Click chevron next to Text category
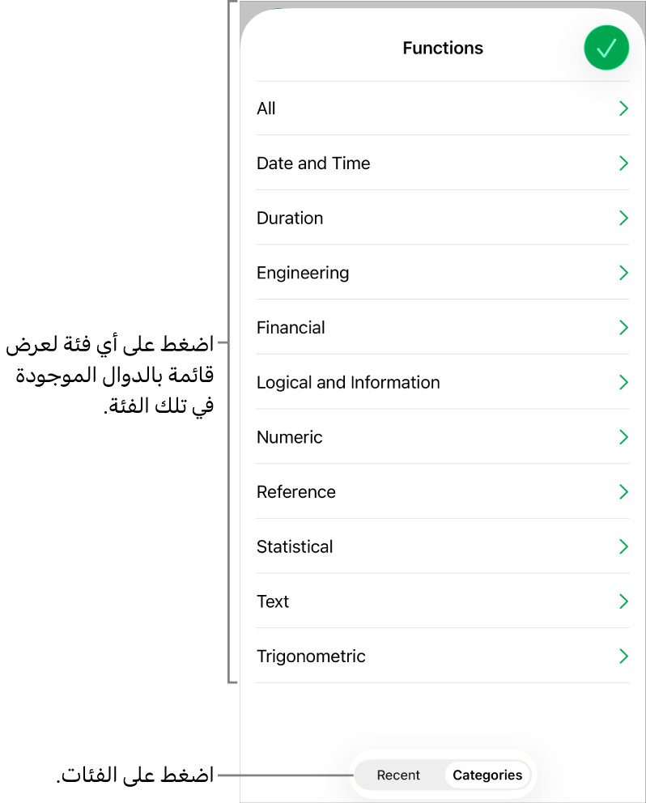The height and width of the screenshot is (803, 646). 623,601
